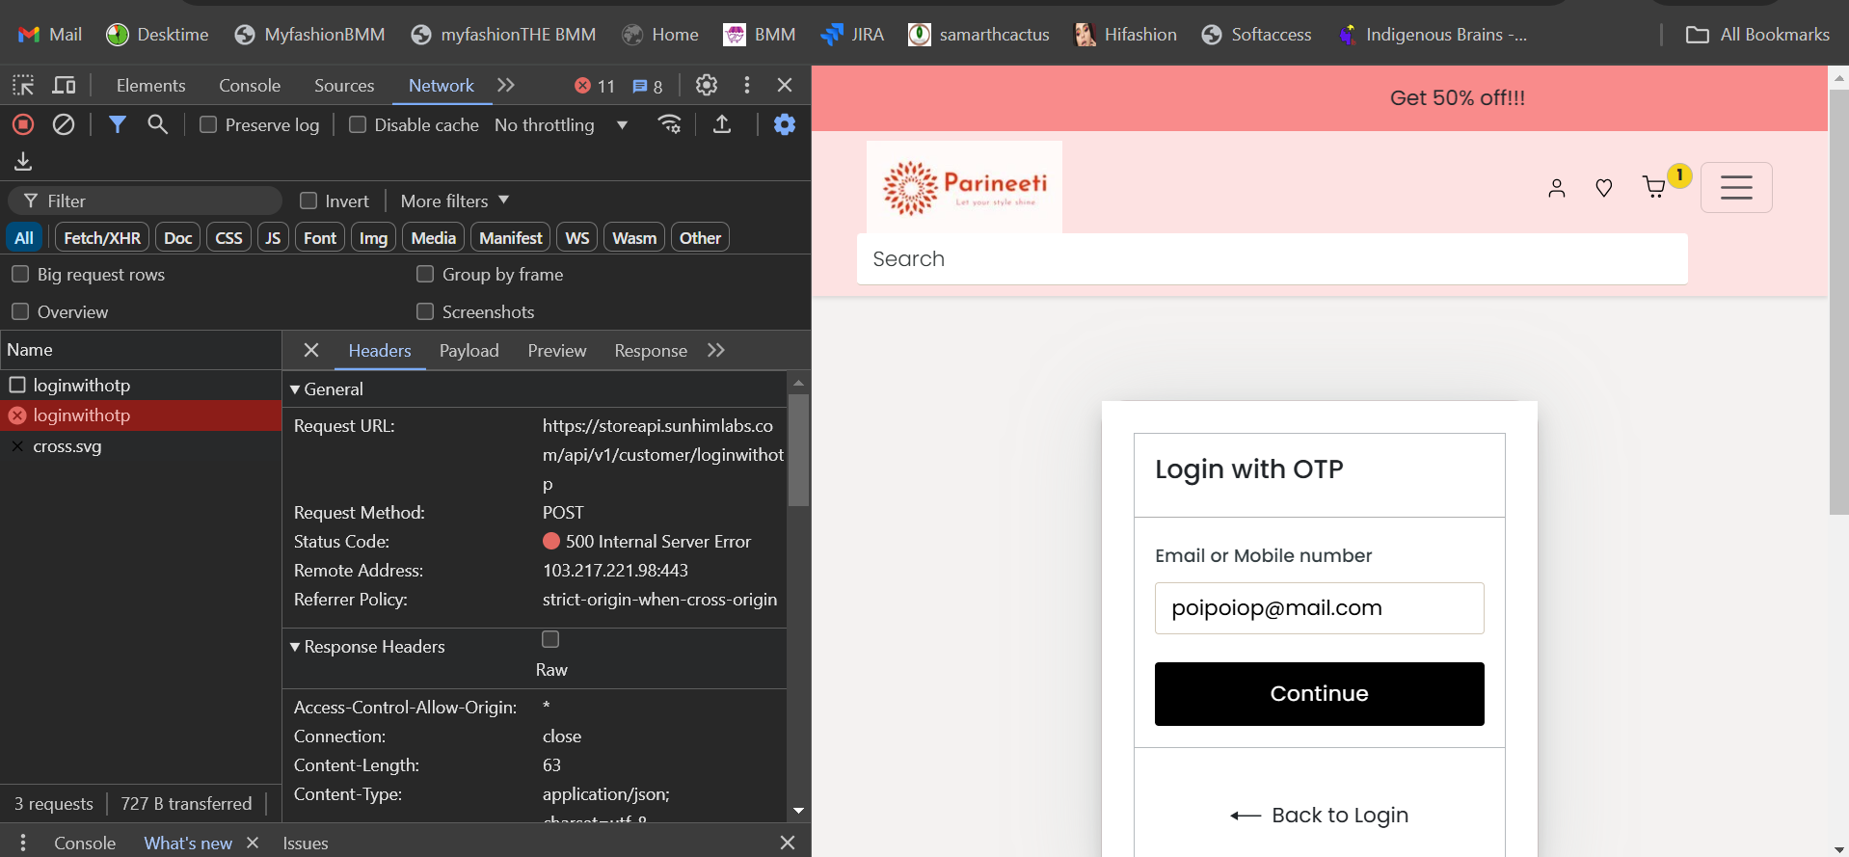Open the hamburger menu on the store page
This screenshot has height=857, width=1849.
click(1736, 187)
